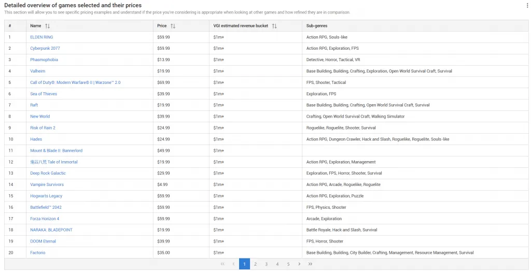
Task: Click the $4.99 price of Vampire Survivors
Action: 162,185
